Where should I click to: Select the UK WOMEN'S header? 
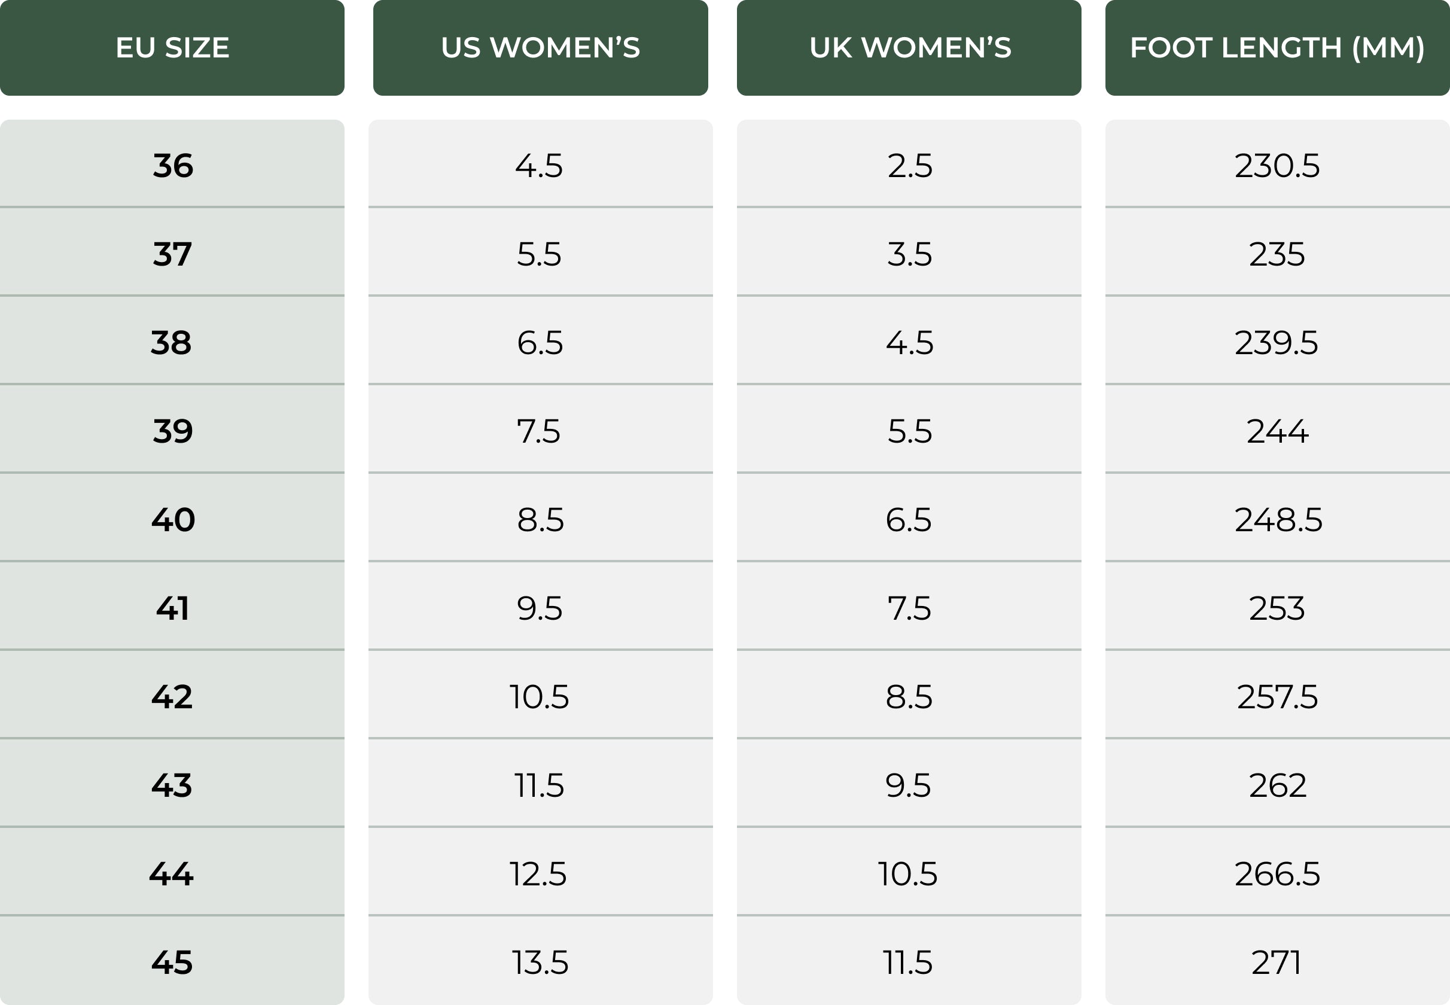[x=909, y=48]
